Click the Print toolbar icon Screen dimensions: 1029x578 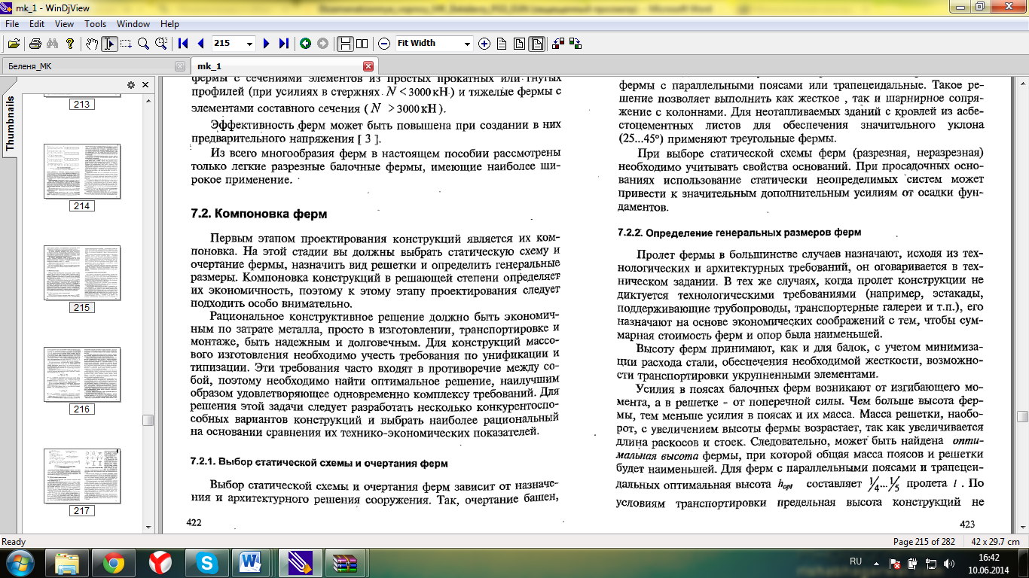(x=35, y=44)
